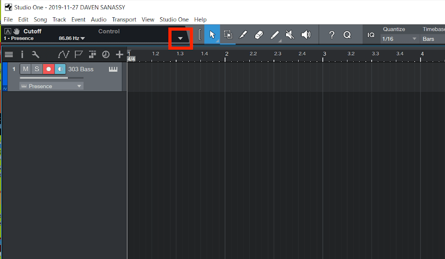The image size is (445, 259).
Task: Click the '1 - Presence' label
Action: tap(19, 38)
